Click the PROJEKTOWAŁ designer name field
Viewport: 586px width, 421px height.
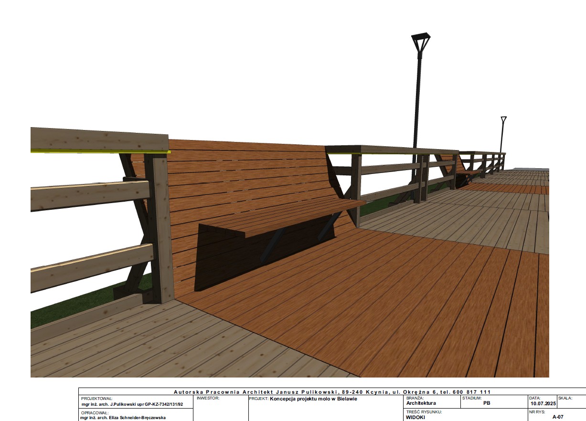(x=132, y=404)
